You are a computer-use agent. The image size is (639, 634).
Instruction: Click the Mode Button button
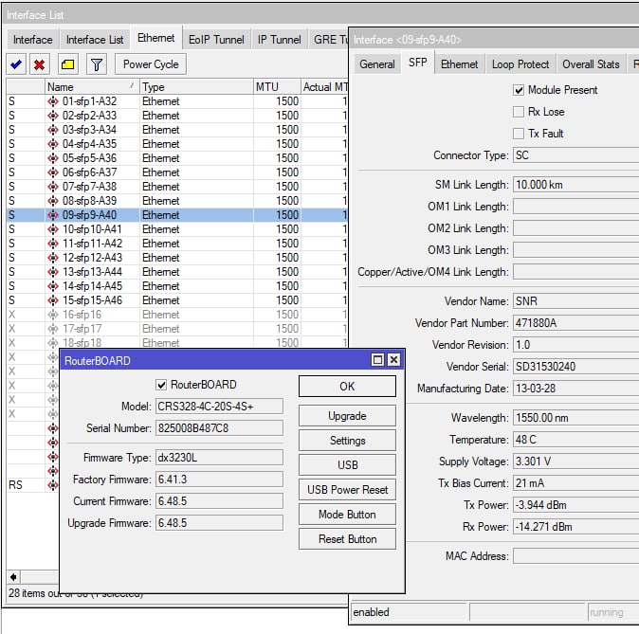pyautogui.click(x=347, y=515)
